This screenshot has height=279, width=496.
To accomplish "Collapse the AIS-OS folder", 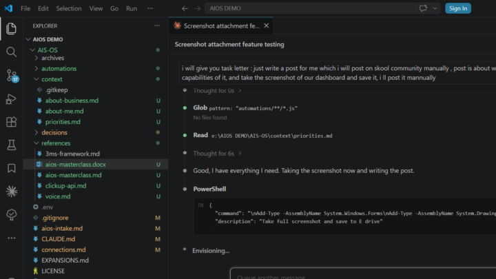I will (x=32, y=50).
